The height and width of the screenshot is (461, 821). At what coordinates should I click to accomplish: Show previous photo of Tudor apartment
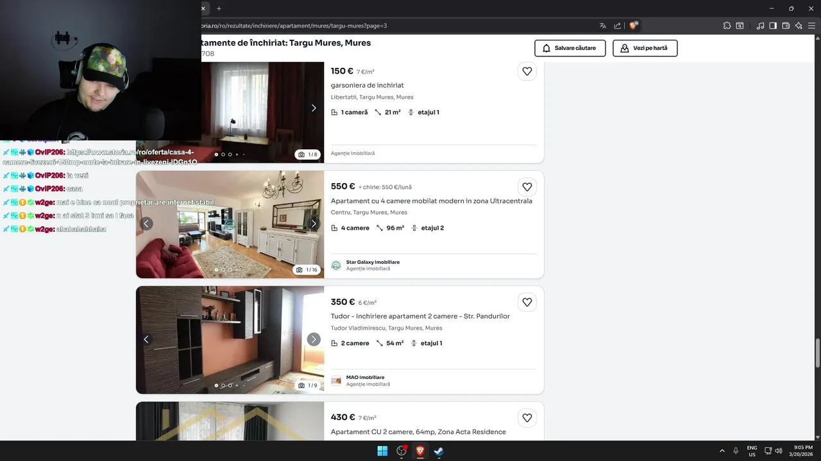click(146, 339)
